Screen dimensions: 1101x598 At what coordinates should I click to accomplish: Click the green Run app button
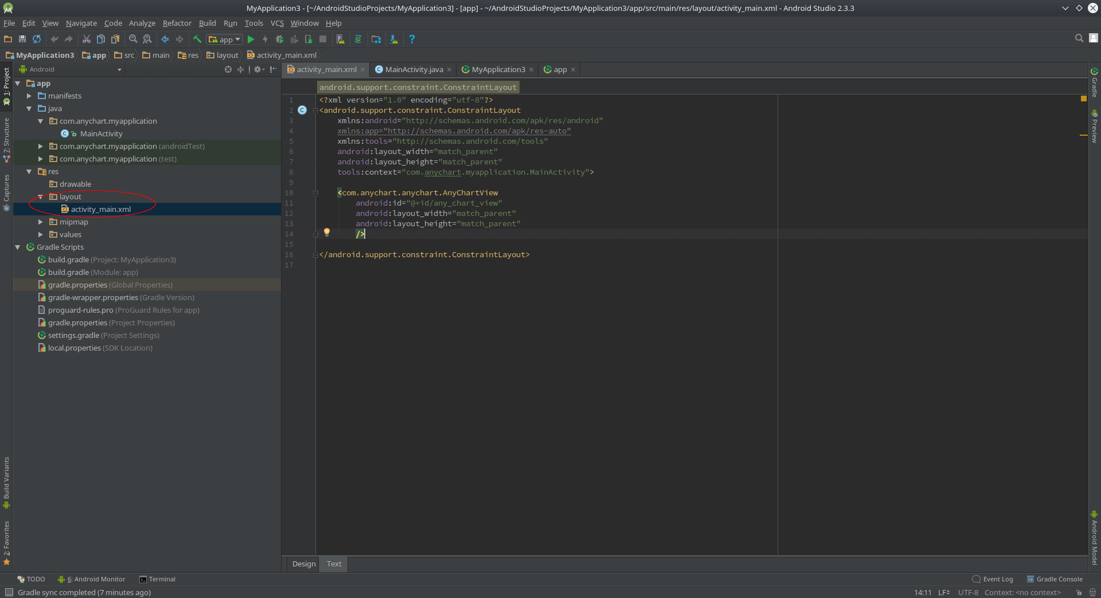tap(251, 40)
